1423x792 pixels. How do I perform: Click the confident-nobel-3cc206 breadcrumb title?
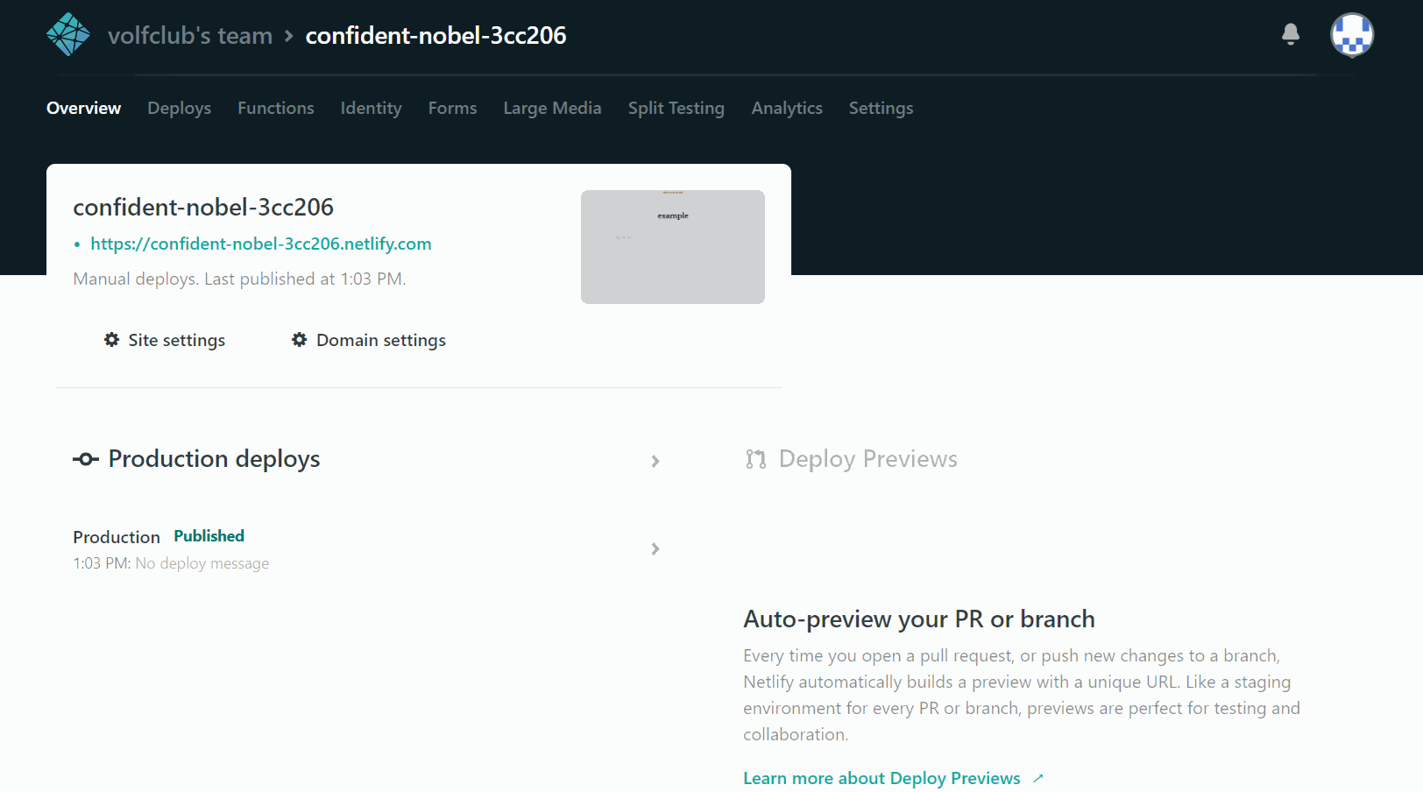(x=435, y=36)
